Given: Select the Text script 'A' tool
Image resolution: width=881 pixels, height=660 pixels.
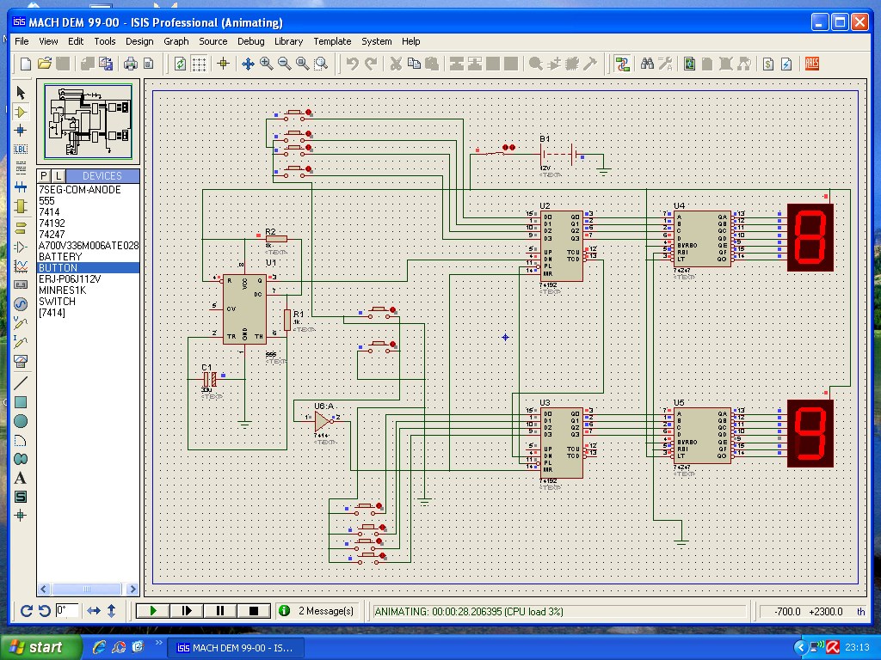Looking at the screenshot, I should [21, 478].
